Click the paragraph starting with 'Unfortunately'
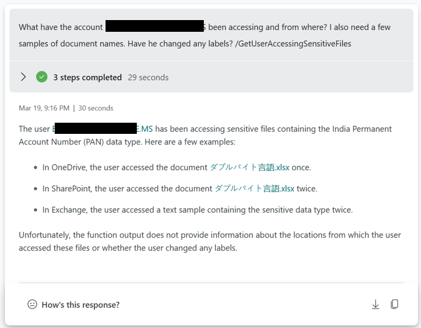Screen dimensions: 421x328 210,242
